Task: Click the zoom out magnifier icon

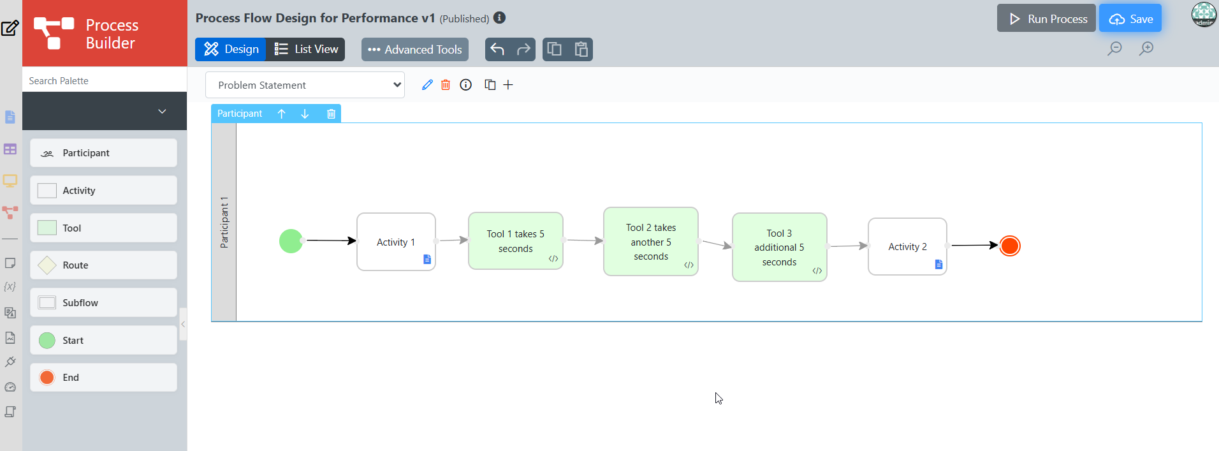Action: pyautogui.click(x=1114, y=48)
